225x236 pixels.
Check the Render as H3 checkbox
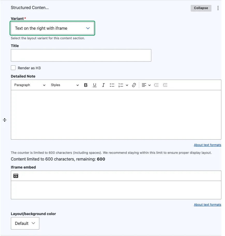tap(13, 68)
